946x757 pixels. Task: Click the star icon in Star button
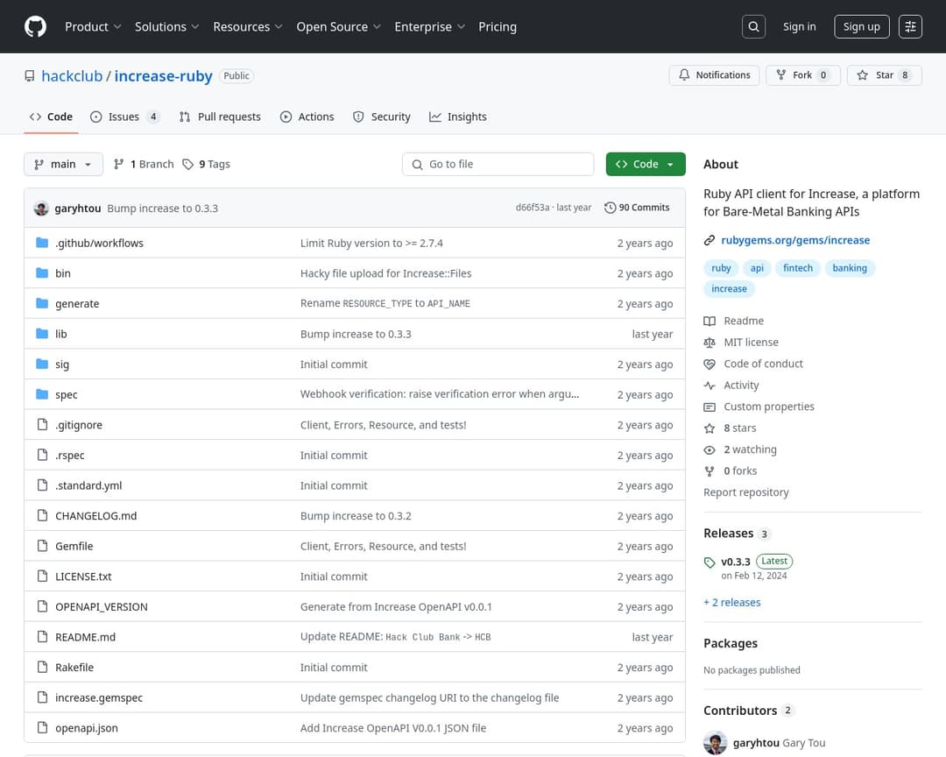tap(863, 74)
